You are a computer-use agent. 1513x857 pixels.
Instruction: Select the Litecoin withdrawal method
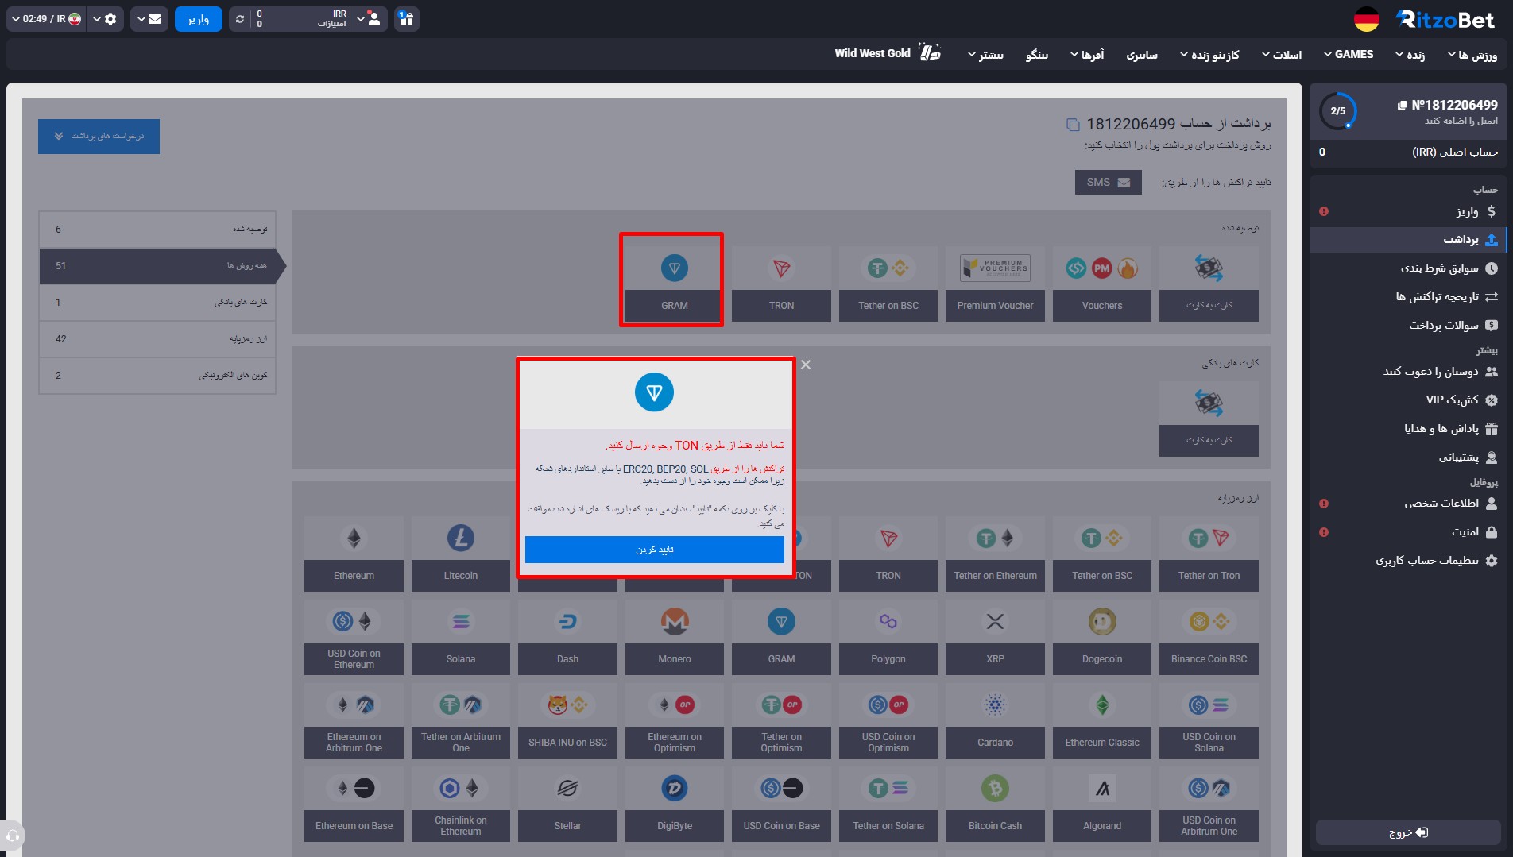[x=461, y=554]
